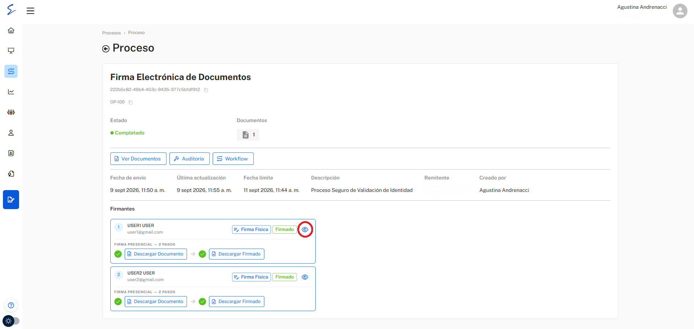
Task: Click the user1@gmail.com email
Action: pos(145,232)
